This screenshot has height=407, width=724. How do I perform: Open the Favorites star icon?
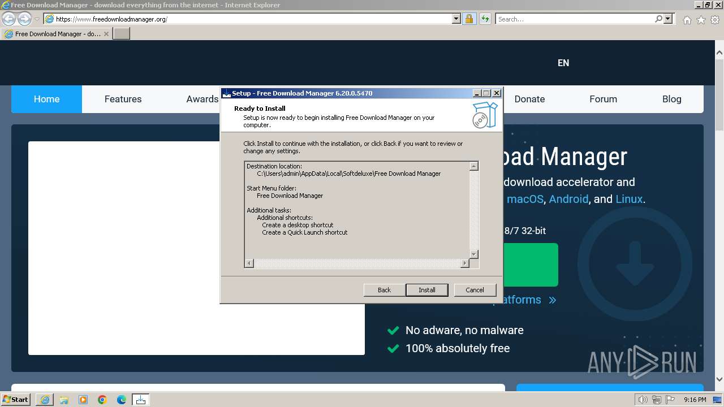(x=701, y=20)
